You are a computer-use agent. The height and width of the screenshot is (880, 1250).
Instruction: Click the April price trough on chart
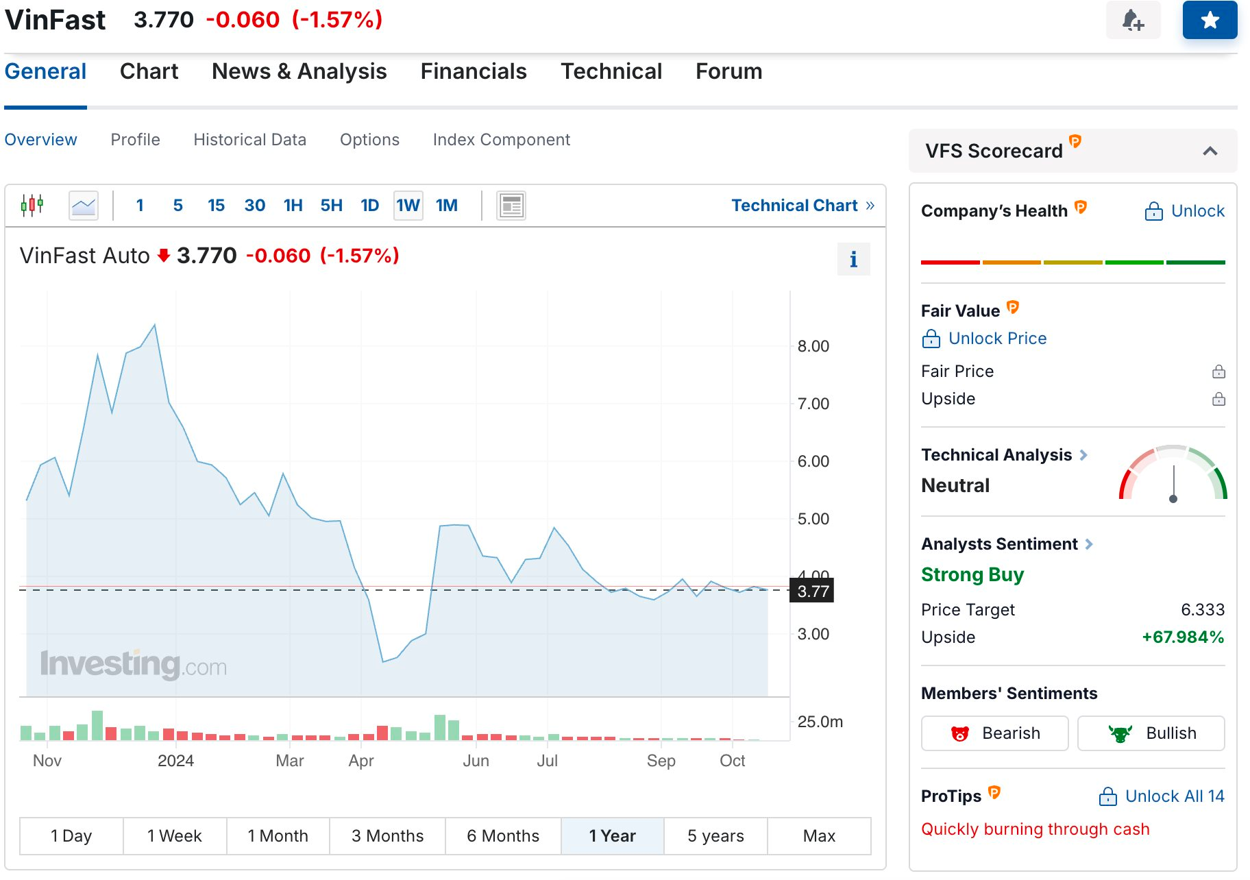[x=383, y=661]
